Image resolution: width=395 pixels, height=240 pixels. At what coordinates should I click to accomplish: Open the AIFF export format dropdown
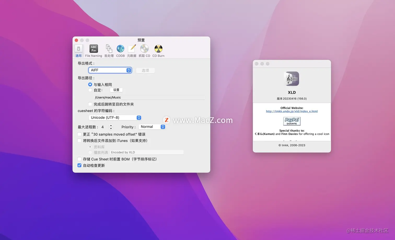click(110, 70)
